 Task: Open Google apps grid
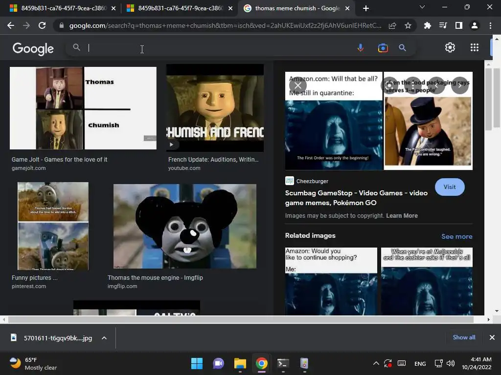coord(475,47)
